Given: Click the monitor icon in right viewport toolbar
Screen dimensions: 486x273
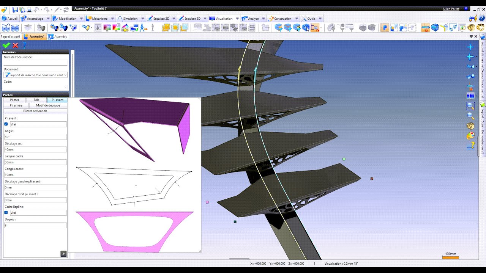Looking at the screenshot, I should click(470, 96).
